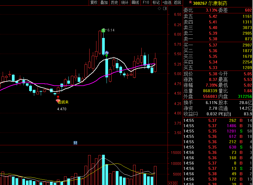The height and width of the screenshot is (185, 253).
Task: Select the 卖五 ask row at 5.42
Action: pos(218,16)
